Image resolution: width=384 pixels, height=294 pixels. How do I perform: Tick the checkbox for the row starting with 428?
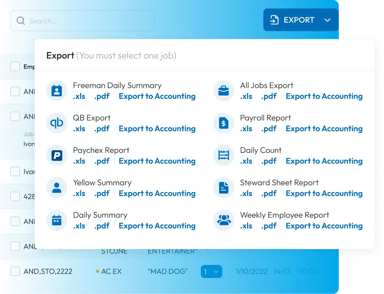tap(15, 196)
